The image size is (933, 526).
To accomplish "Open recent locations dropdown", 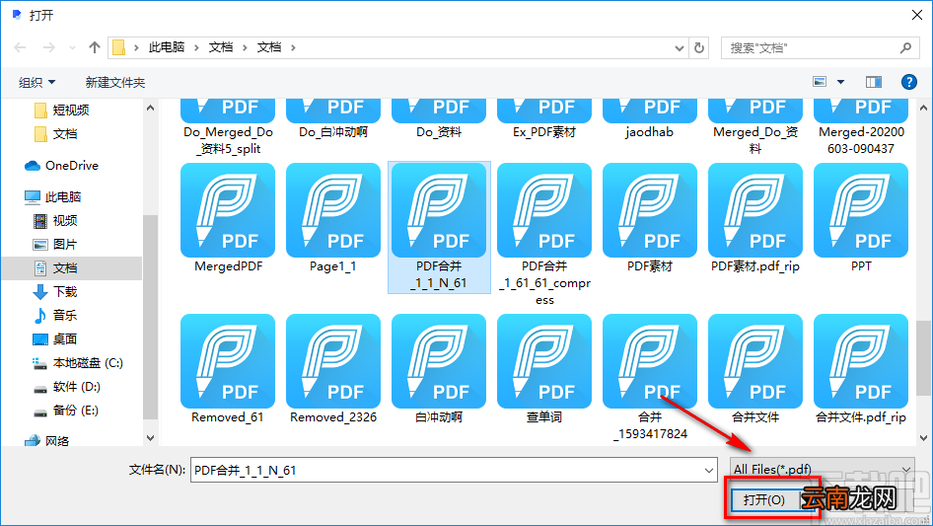I will click(x=72, y=47).
